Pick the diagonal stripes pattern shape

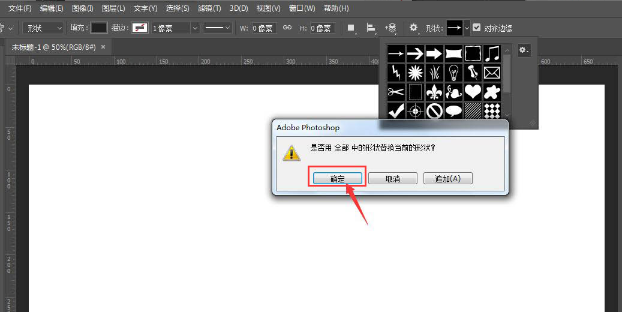[x=473, y=111]
